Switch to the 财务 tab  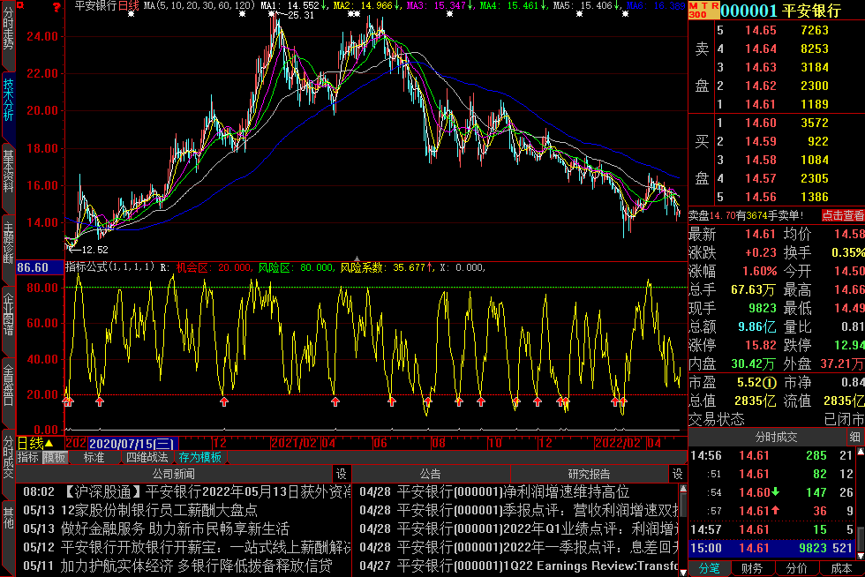[752, 569]
